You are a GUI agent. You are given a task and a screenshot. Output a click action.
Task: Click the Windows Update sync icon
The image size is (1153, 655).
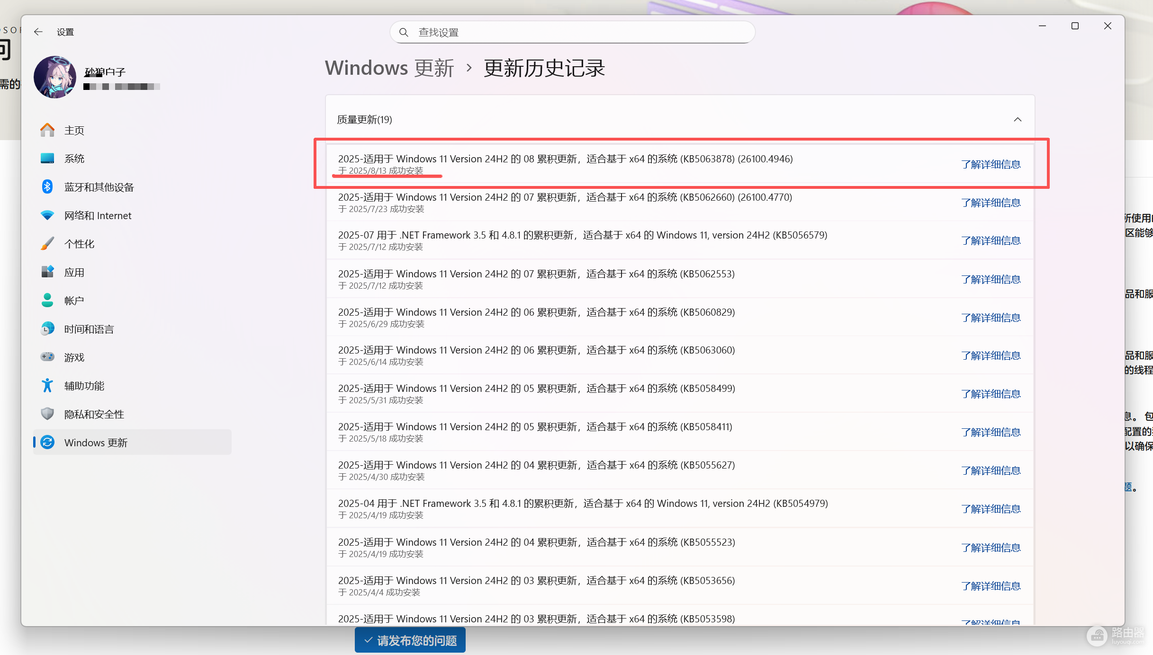47,443
